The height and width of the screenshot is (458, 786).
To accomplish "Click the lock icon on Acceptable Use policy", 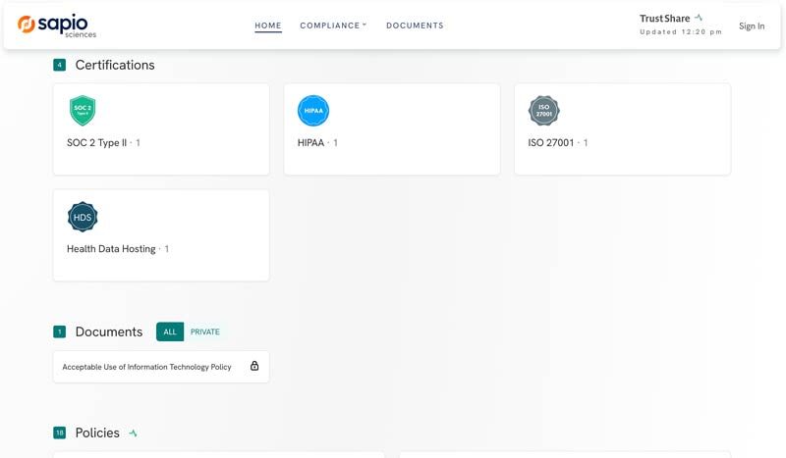I will (254, 366).
